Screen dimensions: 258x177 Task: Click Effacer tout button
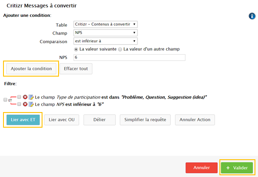click(x=76, y=69)
